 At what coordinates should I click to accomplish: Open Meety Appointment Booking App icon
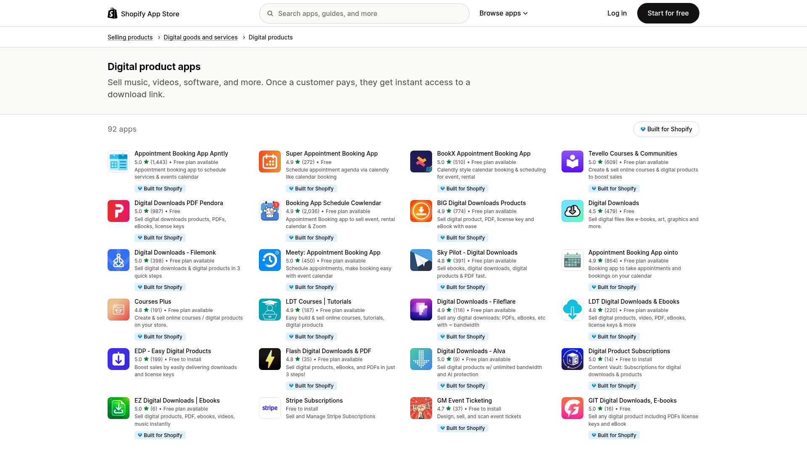coord(270,260)
